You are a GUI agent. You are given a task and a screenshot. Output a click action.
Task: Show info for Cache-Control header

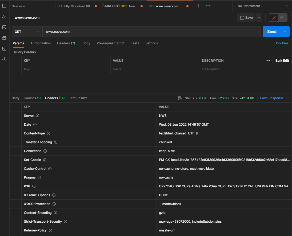(x=50, y=169)
